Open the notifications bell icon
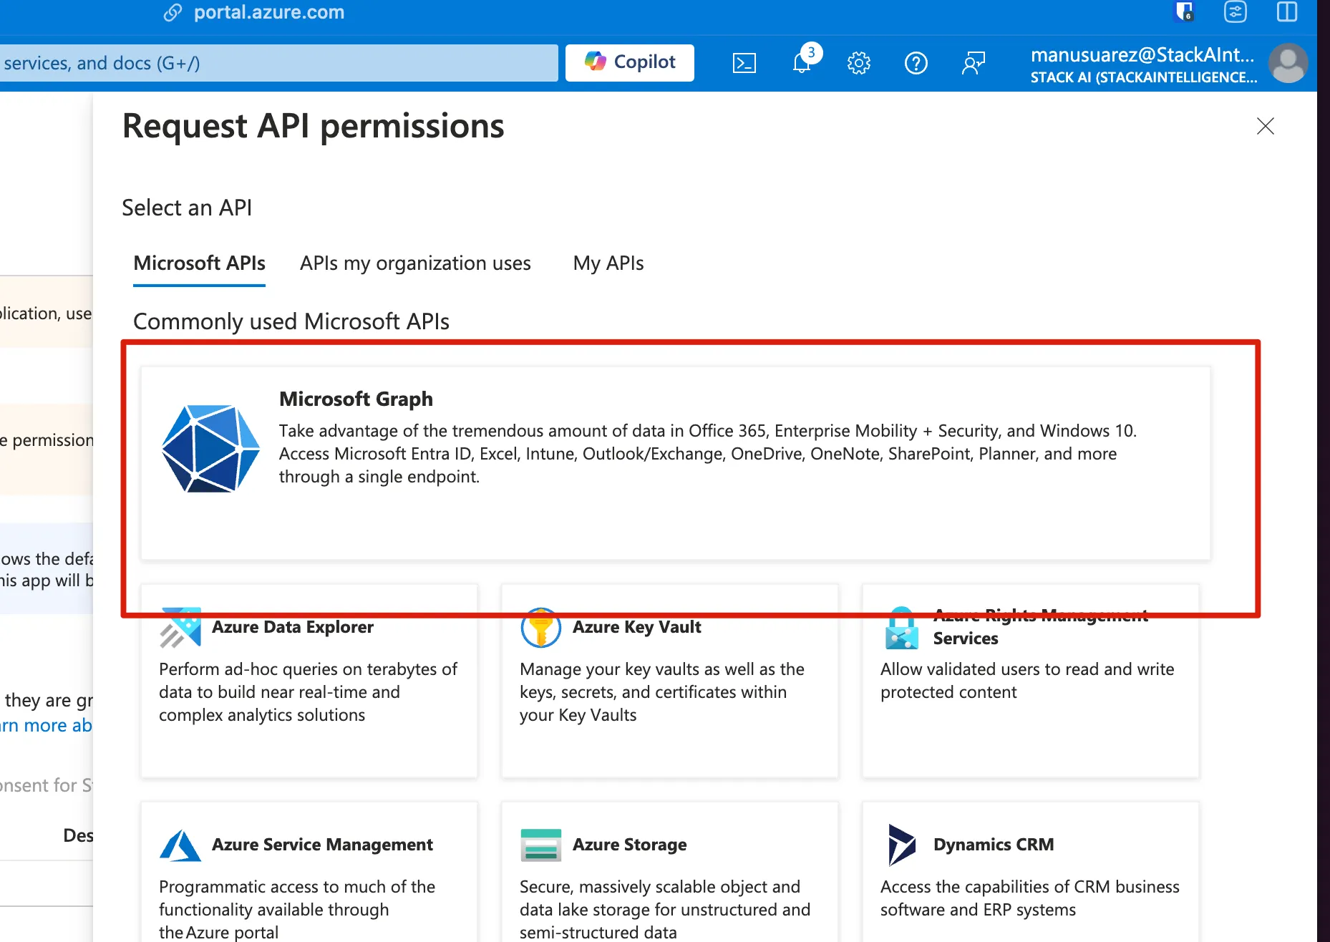The width and height of the screenshot is (1330, 942). click(802, 63)
